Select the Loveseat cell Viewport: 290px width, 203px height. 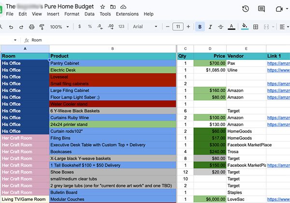113,77
